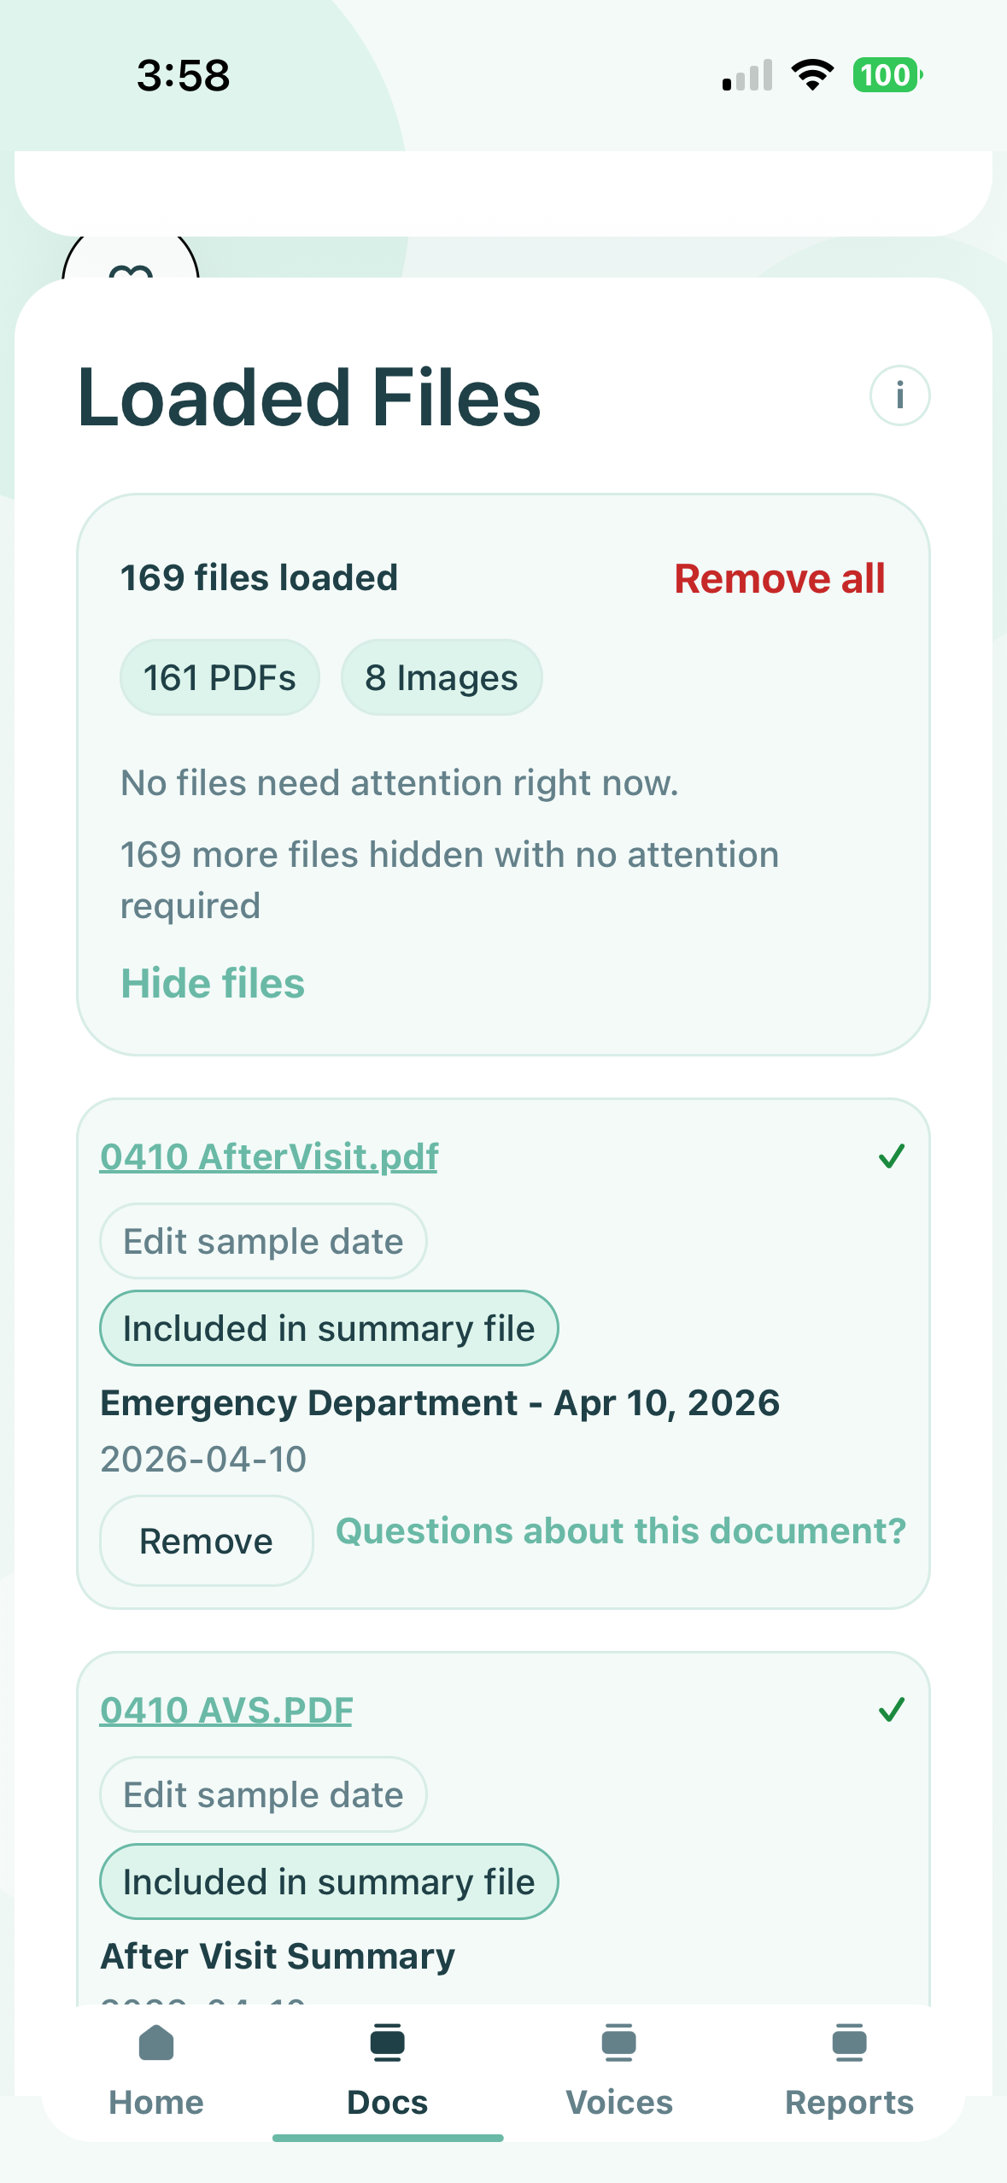Click '169 more files hidden' message

point(450,880)
